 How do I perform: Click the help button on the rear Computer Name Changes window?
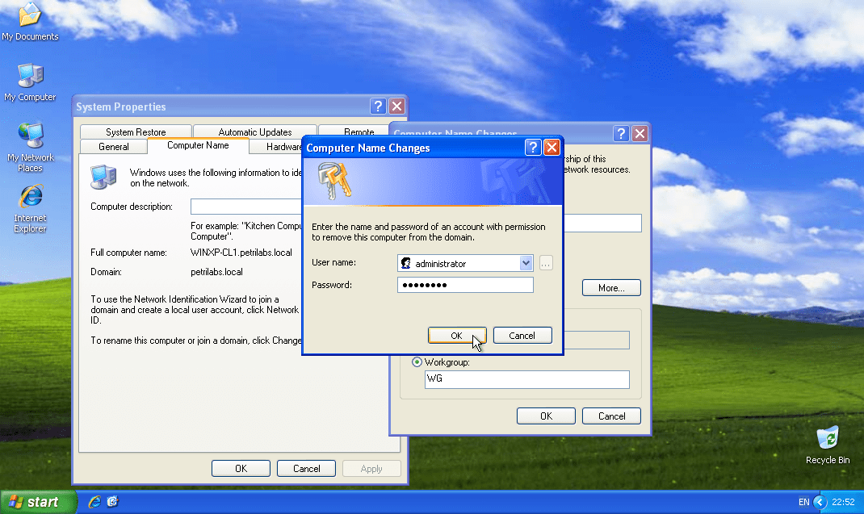[621, 133]
